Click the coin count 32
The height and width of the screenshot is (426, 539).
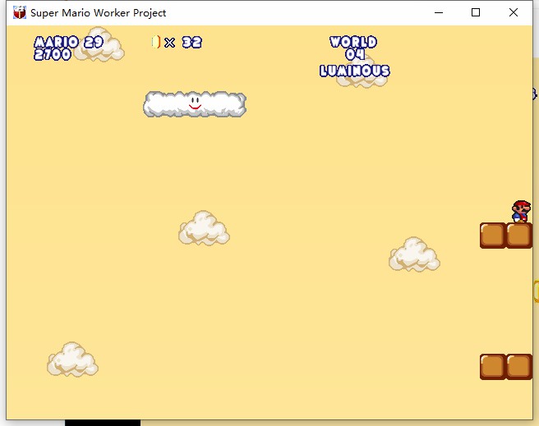(191, 42)
